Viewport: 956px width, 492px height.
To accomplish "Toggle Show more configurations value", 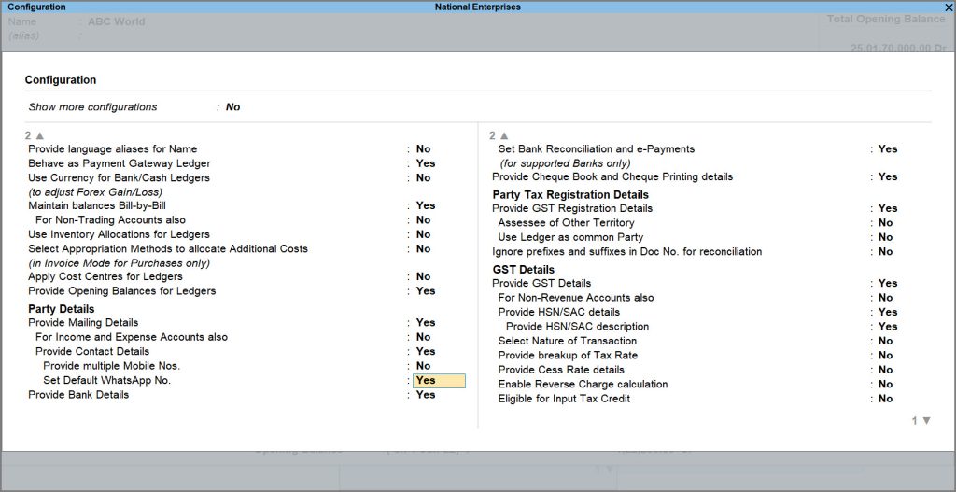I will point(232,107).
